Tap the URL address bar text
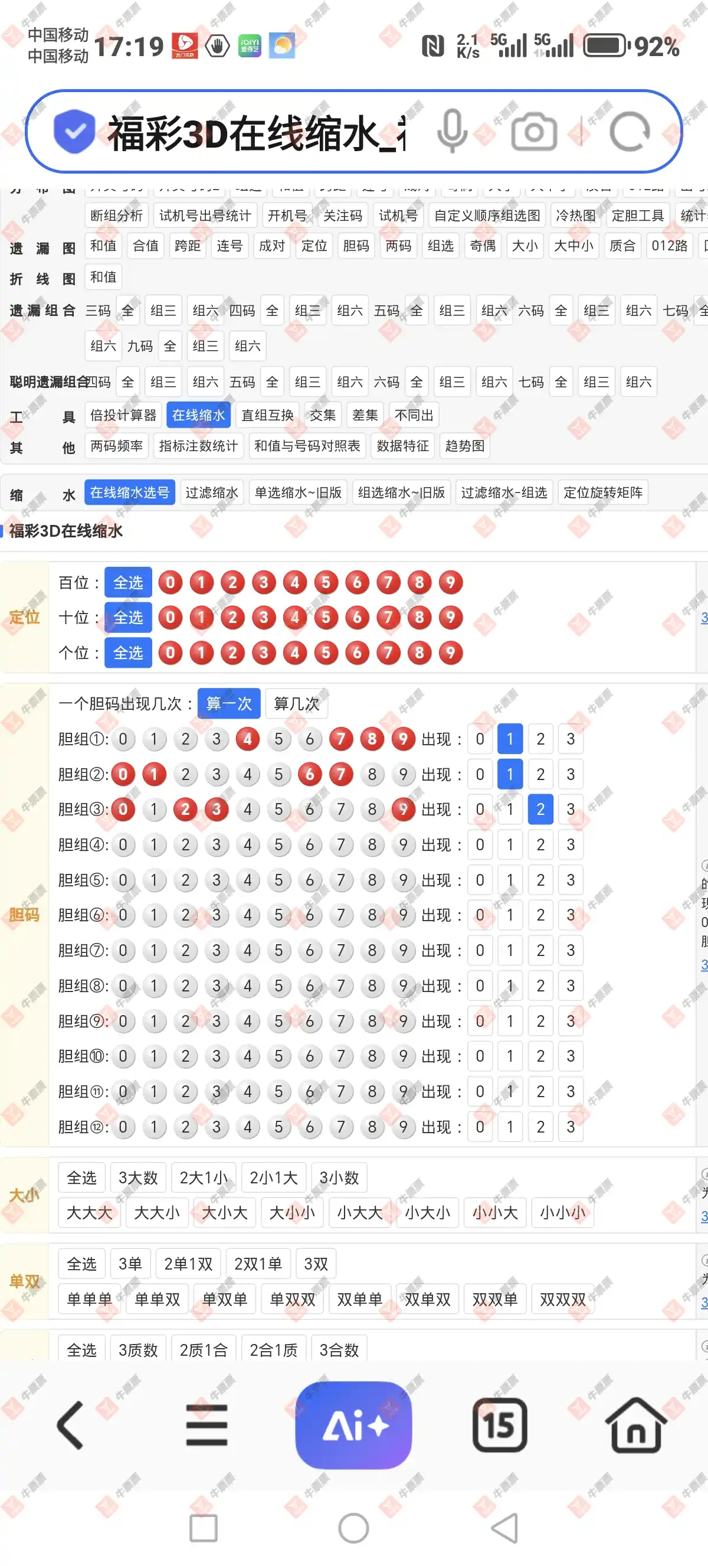 pos(255,132)
